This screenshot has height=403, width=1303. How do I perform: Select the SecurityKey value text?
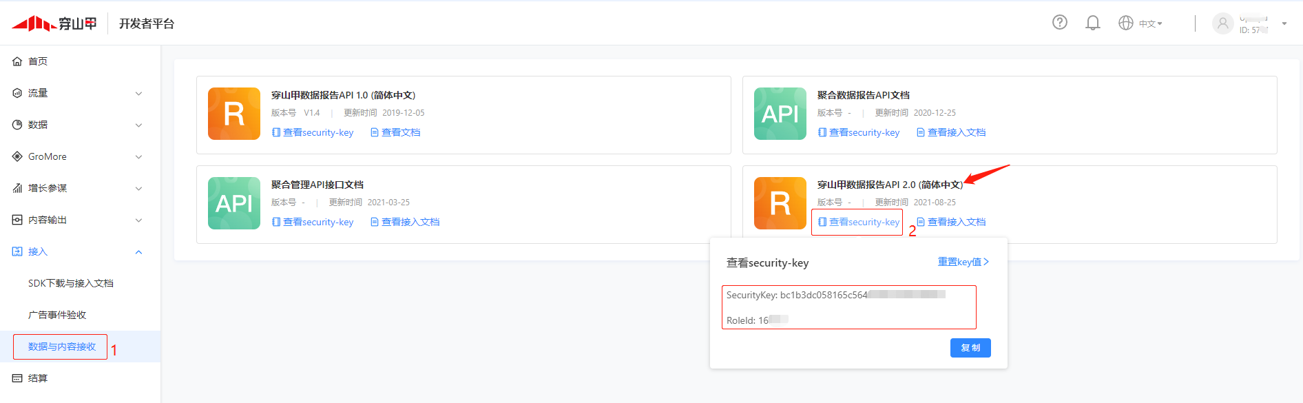863,295
